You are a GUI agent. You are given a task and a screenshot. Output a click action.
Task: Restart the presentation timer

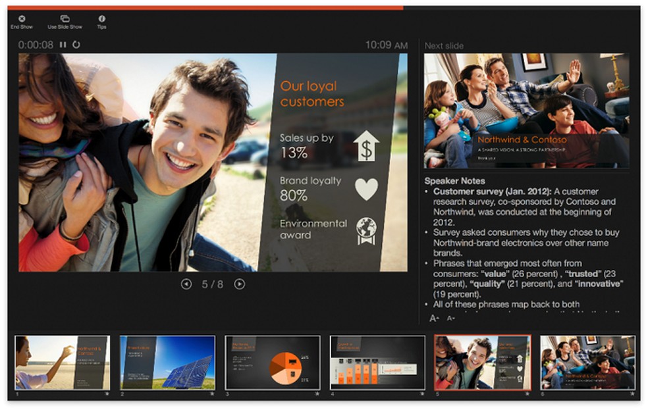77,45
